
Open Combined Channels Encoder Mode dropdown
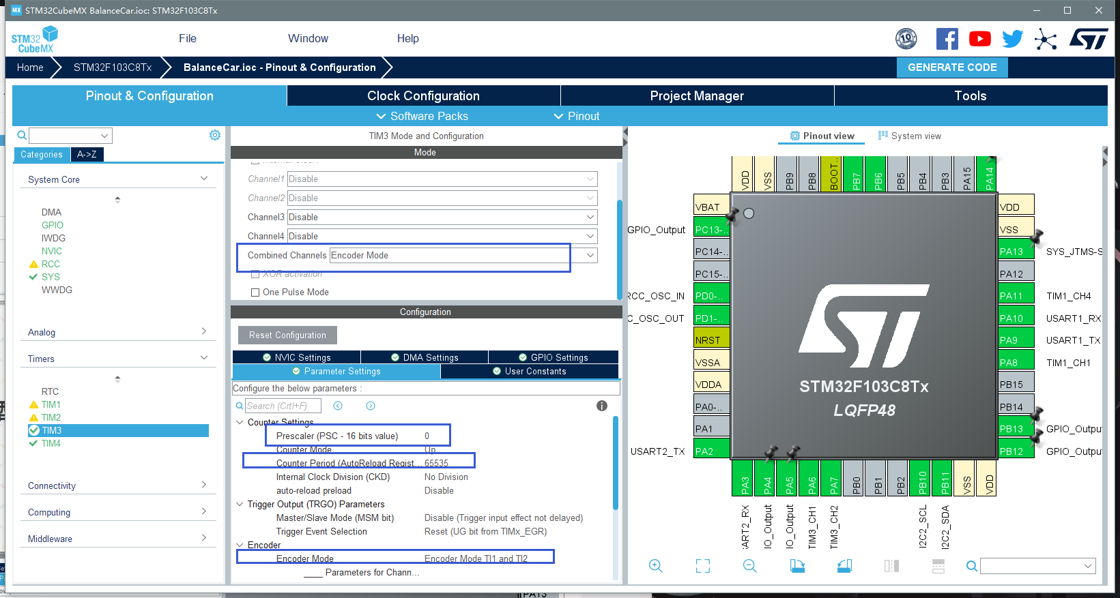(x=463, y=255)
